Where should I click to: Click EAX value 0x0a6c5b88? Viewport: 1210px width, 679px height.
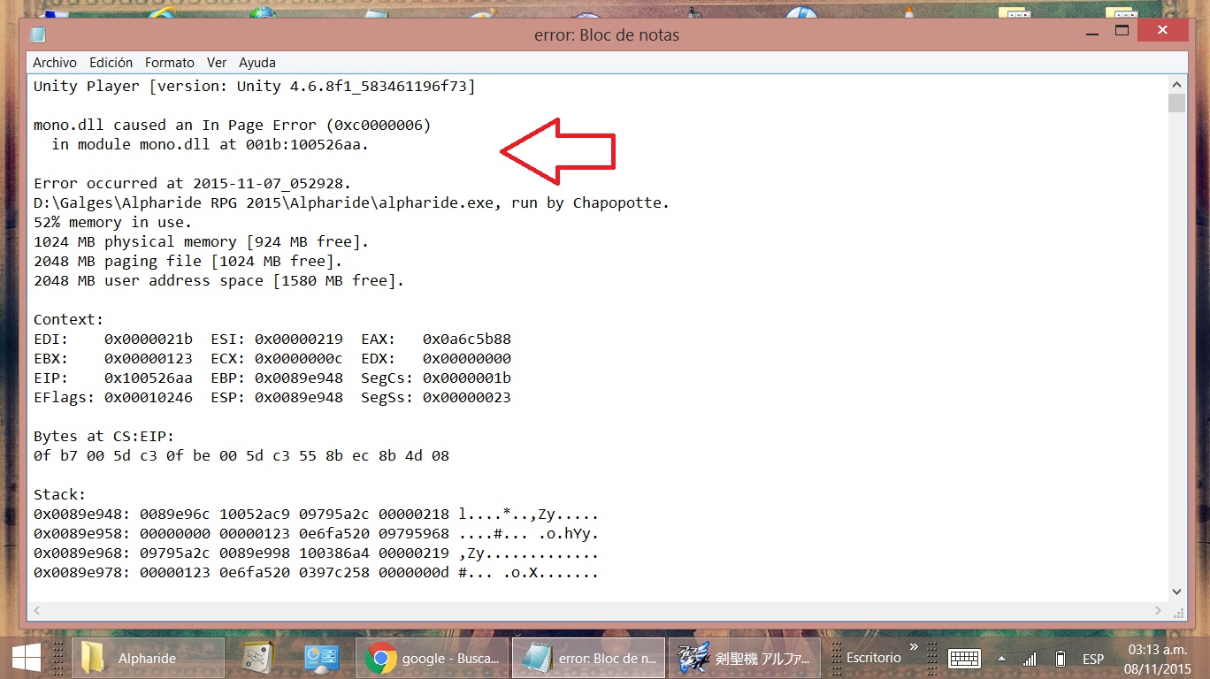coord(467,339)
